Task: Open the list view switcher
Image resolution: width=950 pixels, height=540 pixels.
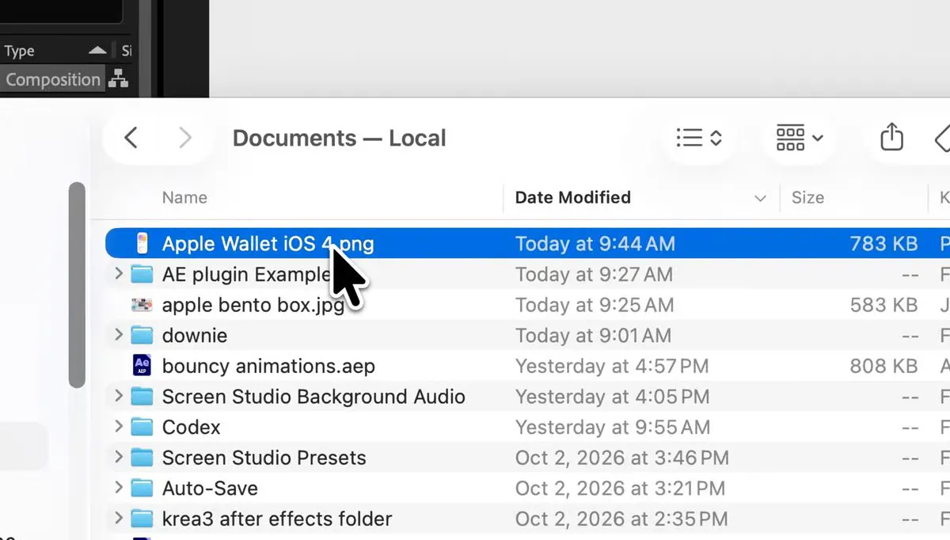Action: (699, 139)
